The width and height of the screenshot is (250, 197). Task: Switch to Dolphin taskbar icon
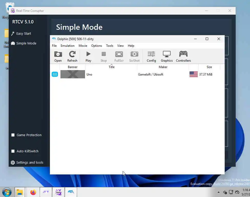(x=71, y=192)
